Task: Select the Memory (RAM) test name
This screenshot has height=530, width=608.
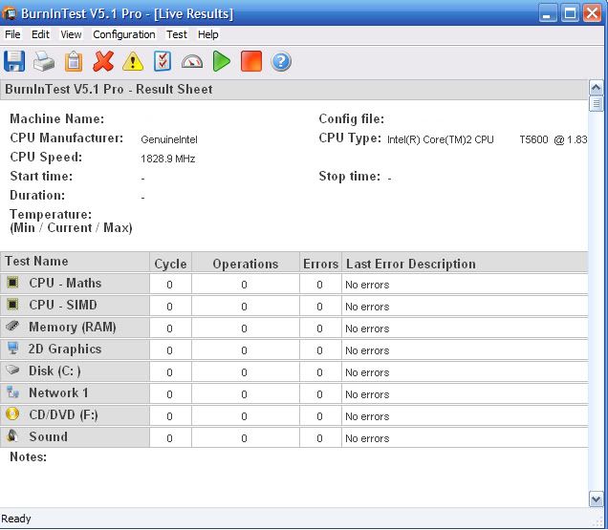Action: coord(73,327)
